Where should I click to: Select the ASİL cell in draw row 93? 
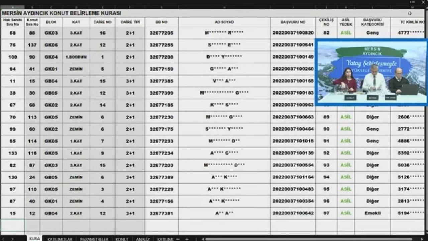346,165
